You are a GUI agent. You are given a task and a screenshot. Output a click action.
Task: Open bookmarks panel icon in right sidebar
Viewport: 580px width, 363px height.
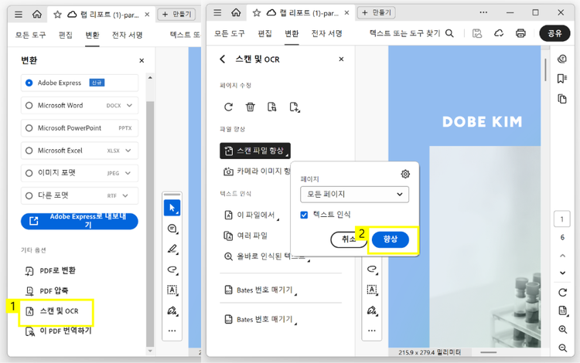tap(562, 79)
